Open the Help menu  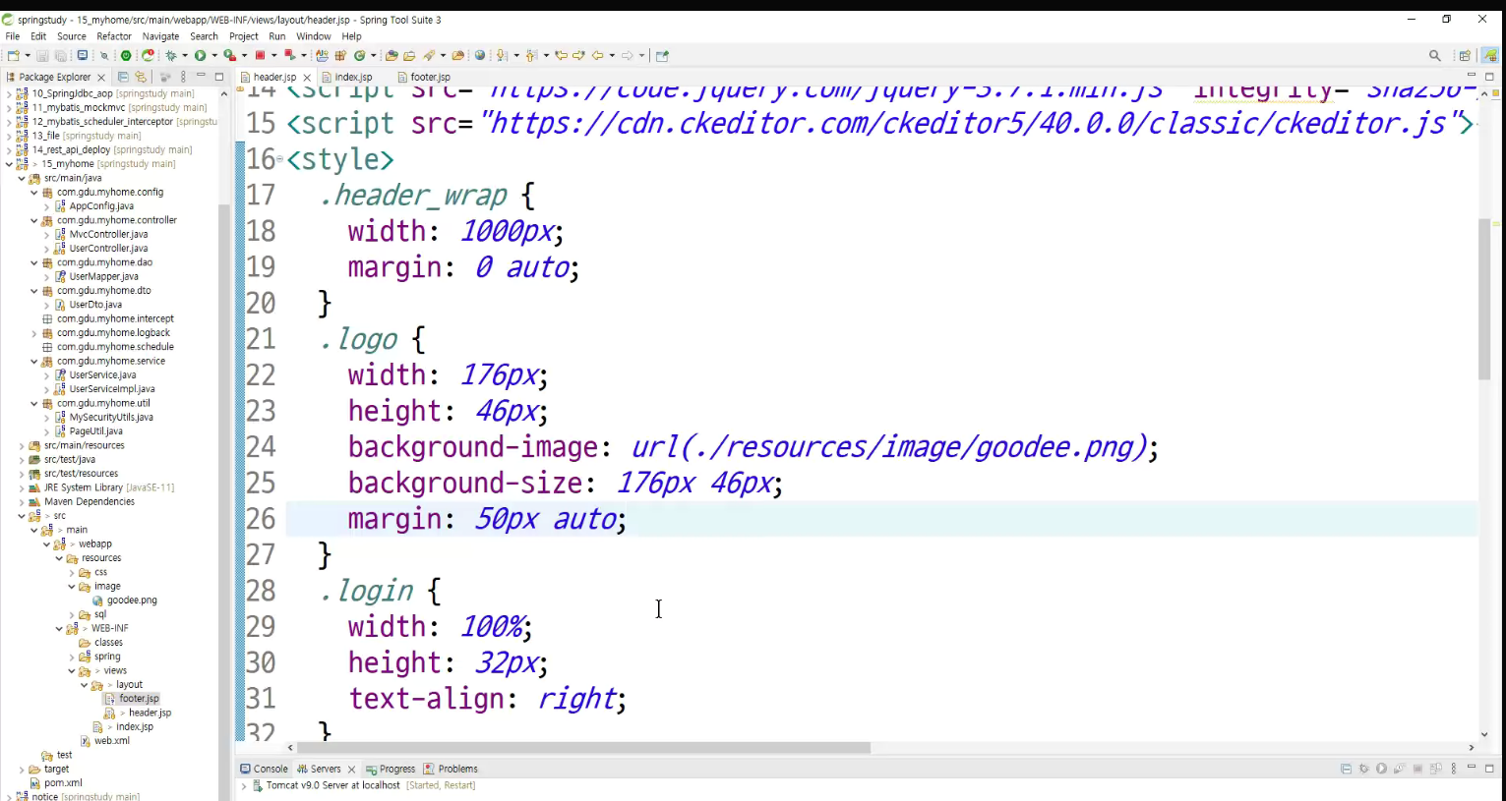(x=351, y=36)
